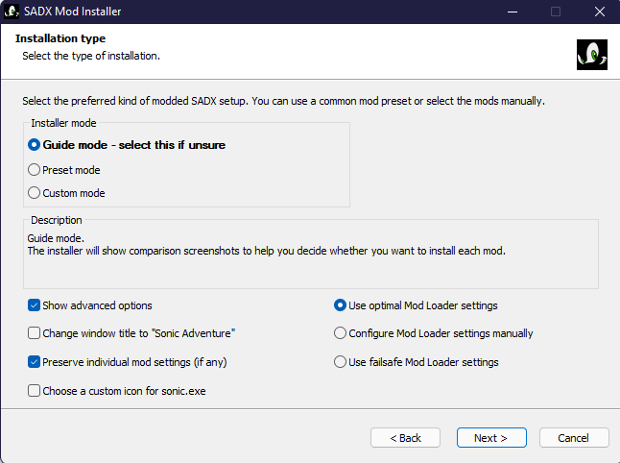Viewport: 620px width, 463px height.
Task: Select Use optimal Mod Loader settings
Action: click(341, 305)
